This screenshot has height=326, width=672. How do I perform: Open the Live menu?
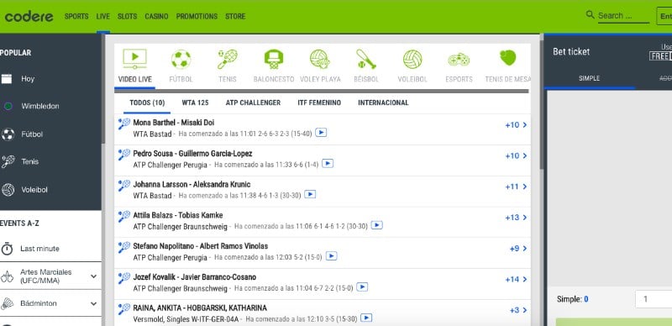point(102,16)
